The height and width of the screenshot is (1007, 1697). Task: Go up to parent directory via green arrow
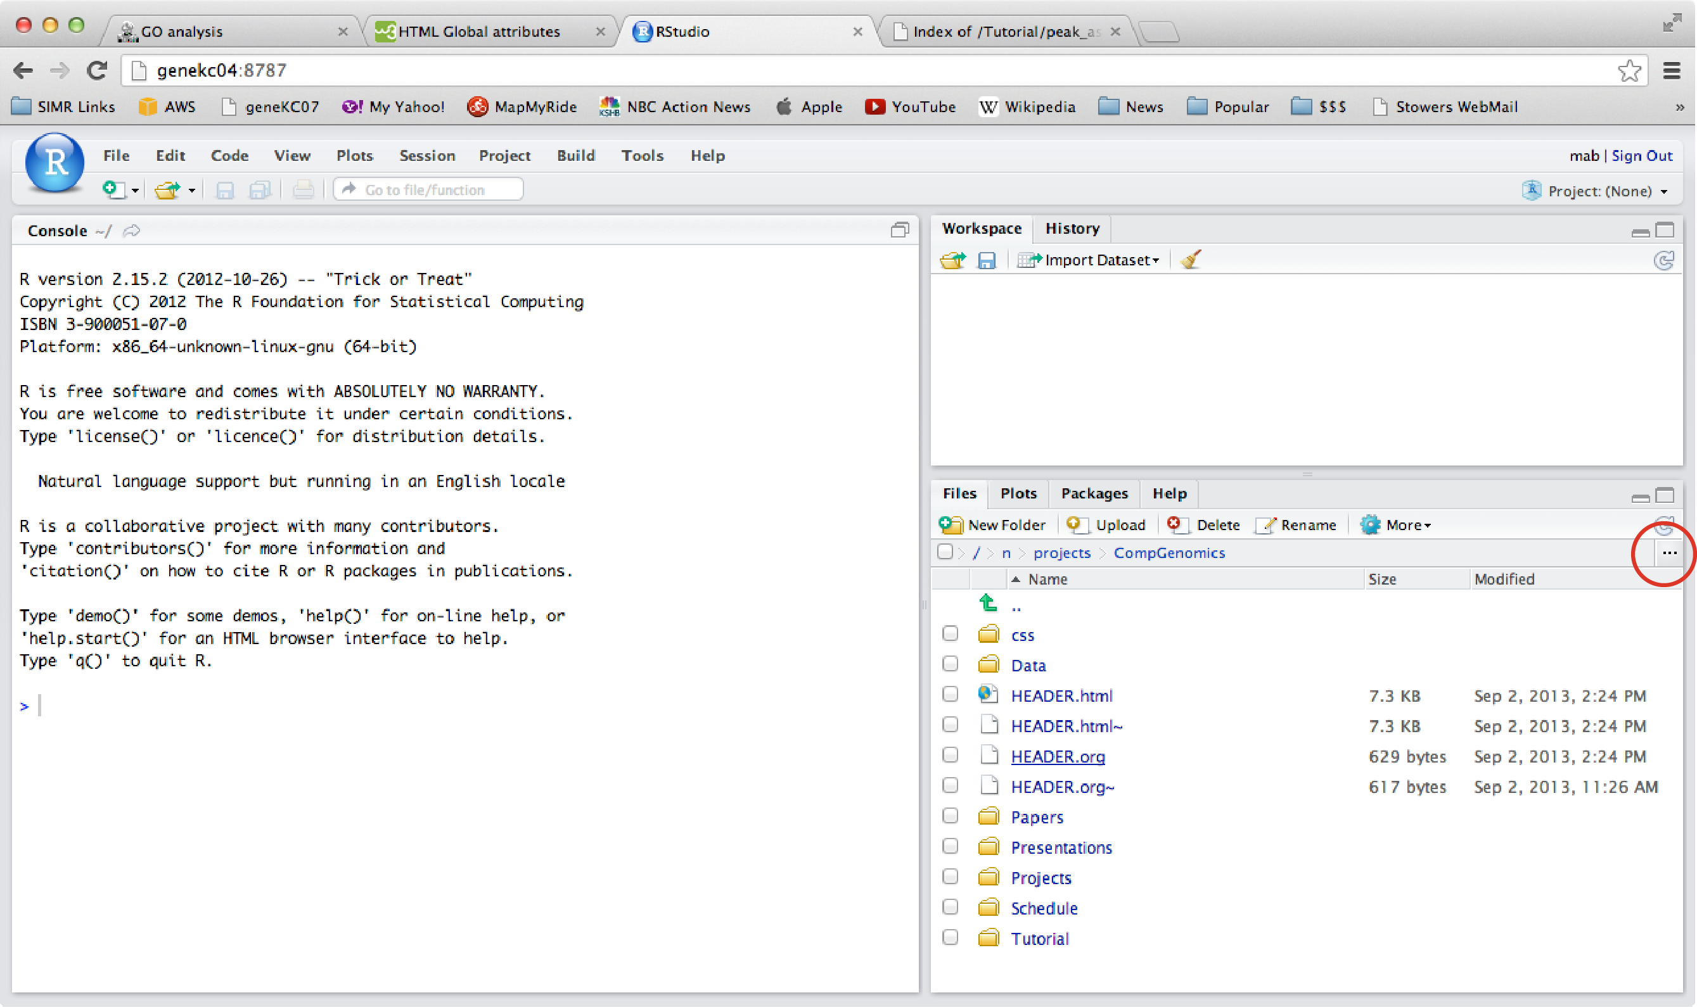(988, 602)
